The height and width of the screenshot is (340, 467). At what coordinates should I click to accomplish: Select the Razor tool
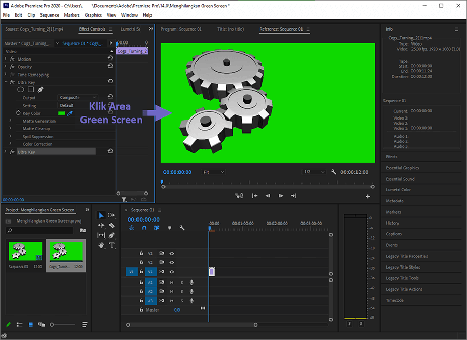click(x=112, y=226)
